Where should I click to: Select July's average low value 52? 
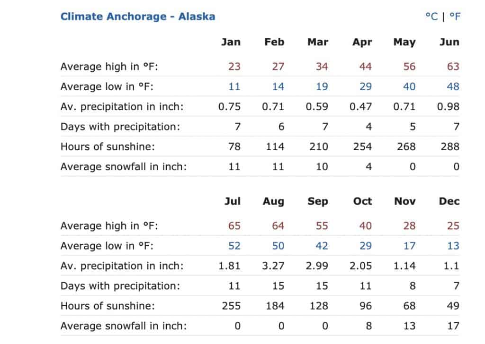[x=234, y=246]
